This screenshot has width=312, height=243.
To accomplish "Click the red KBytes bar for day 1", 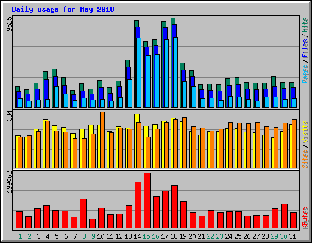I will pyautogui.click(x=19, y=220).
